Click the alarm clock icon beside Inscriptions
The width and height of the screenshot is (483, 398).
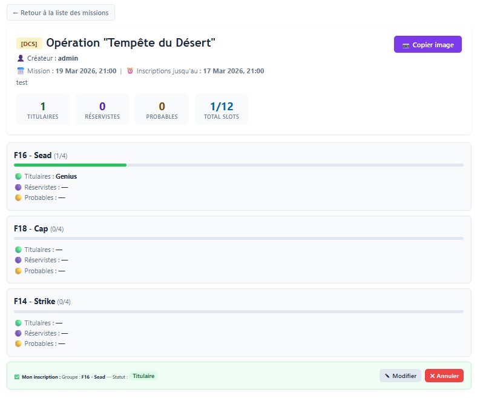click(130, 71)
